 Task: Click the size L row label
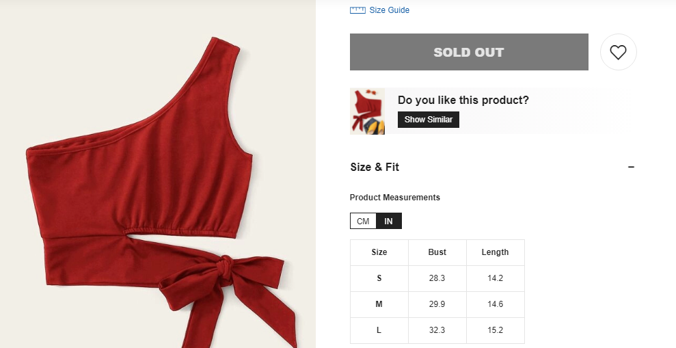(x=379, y=330)
